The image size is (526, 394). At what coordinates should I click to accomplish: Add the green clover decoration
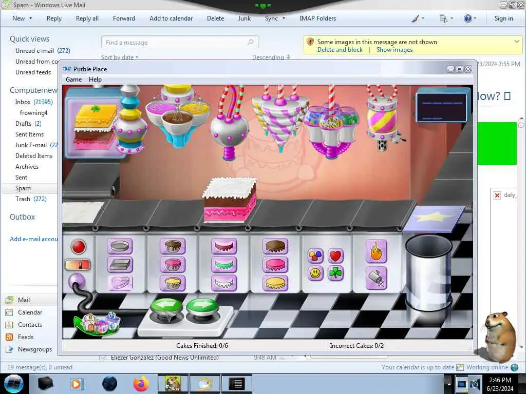pyautogui.click(x=335, y=273)
